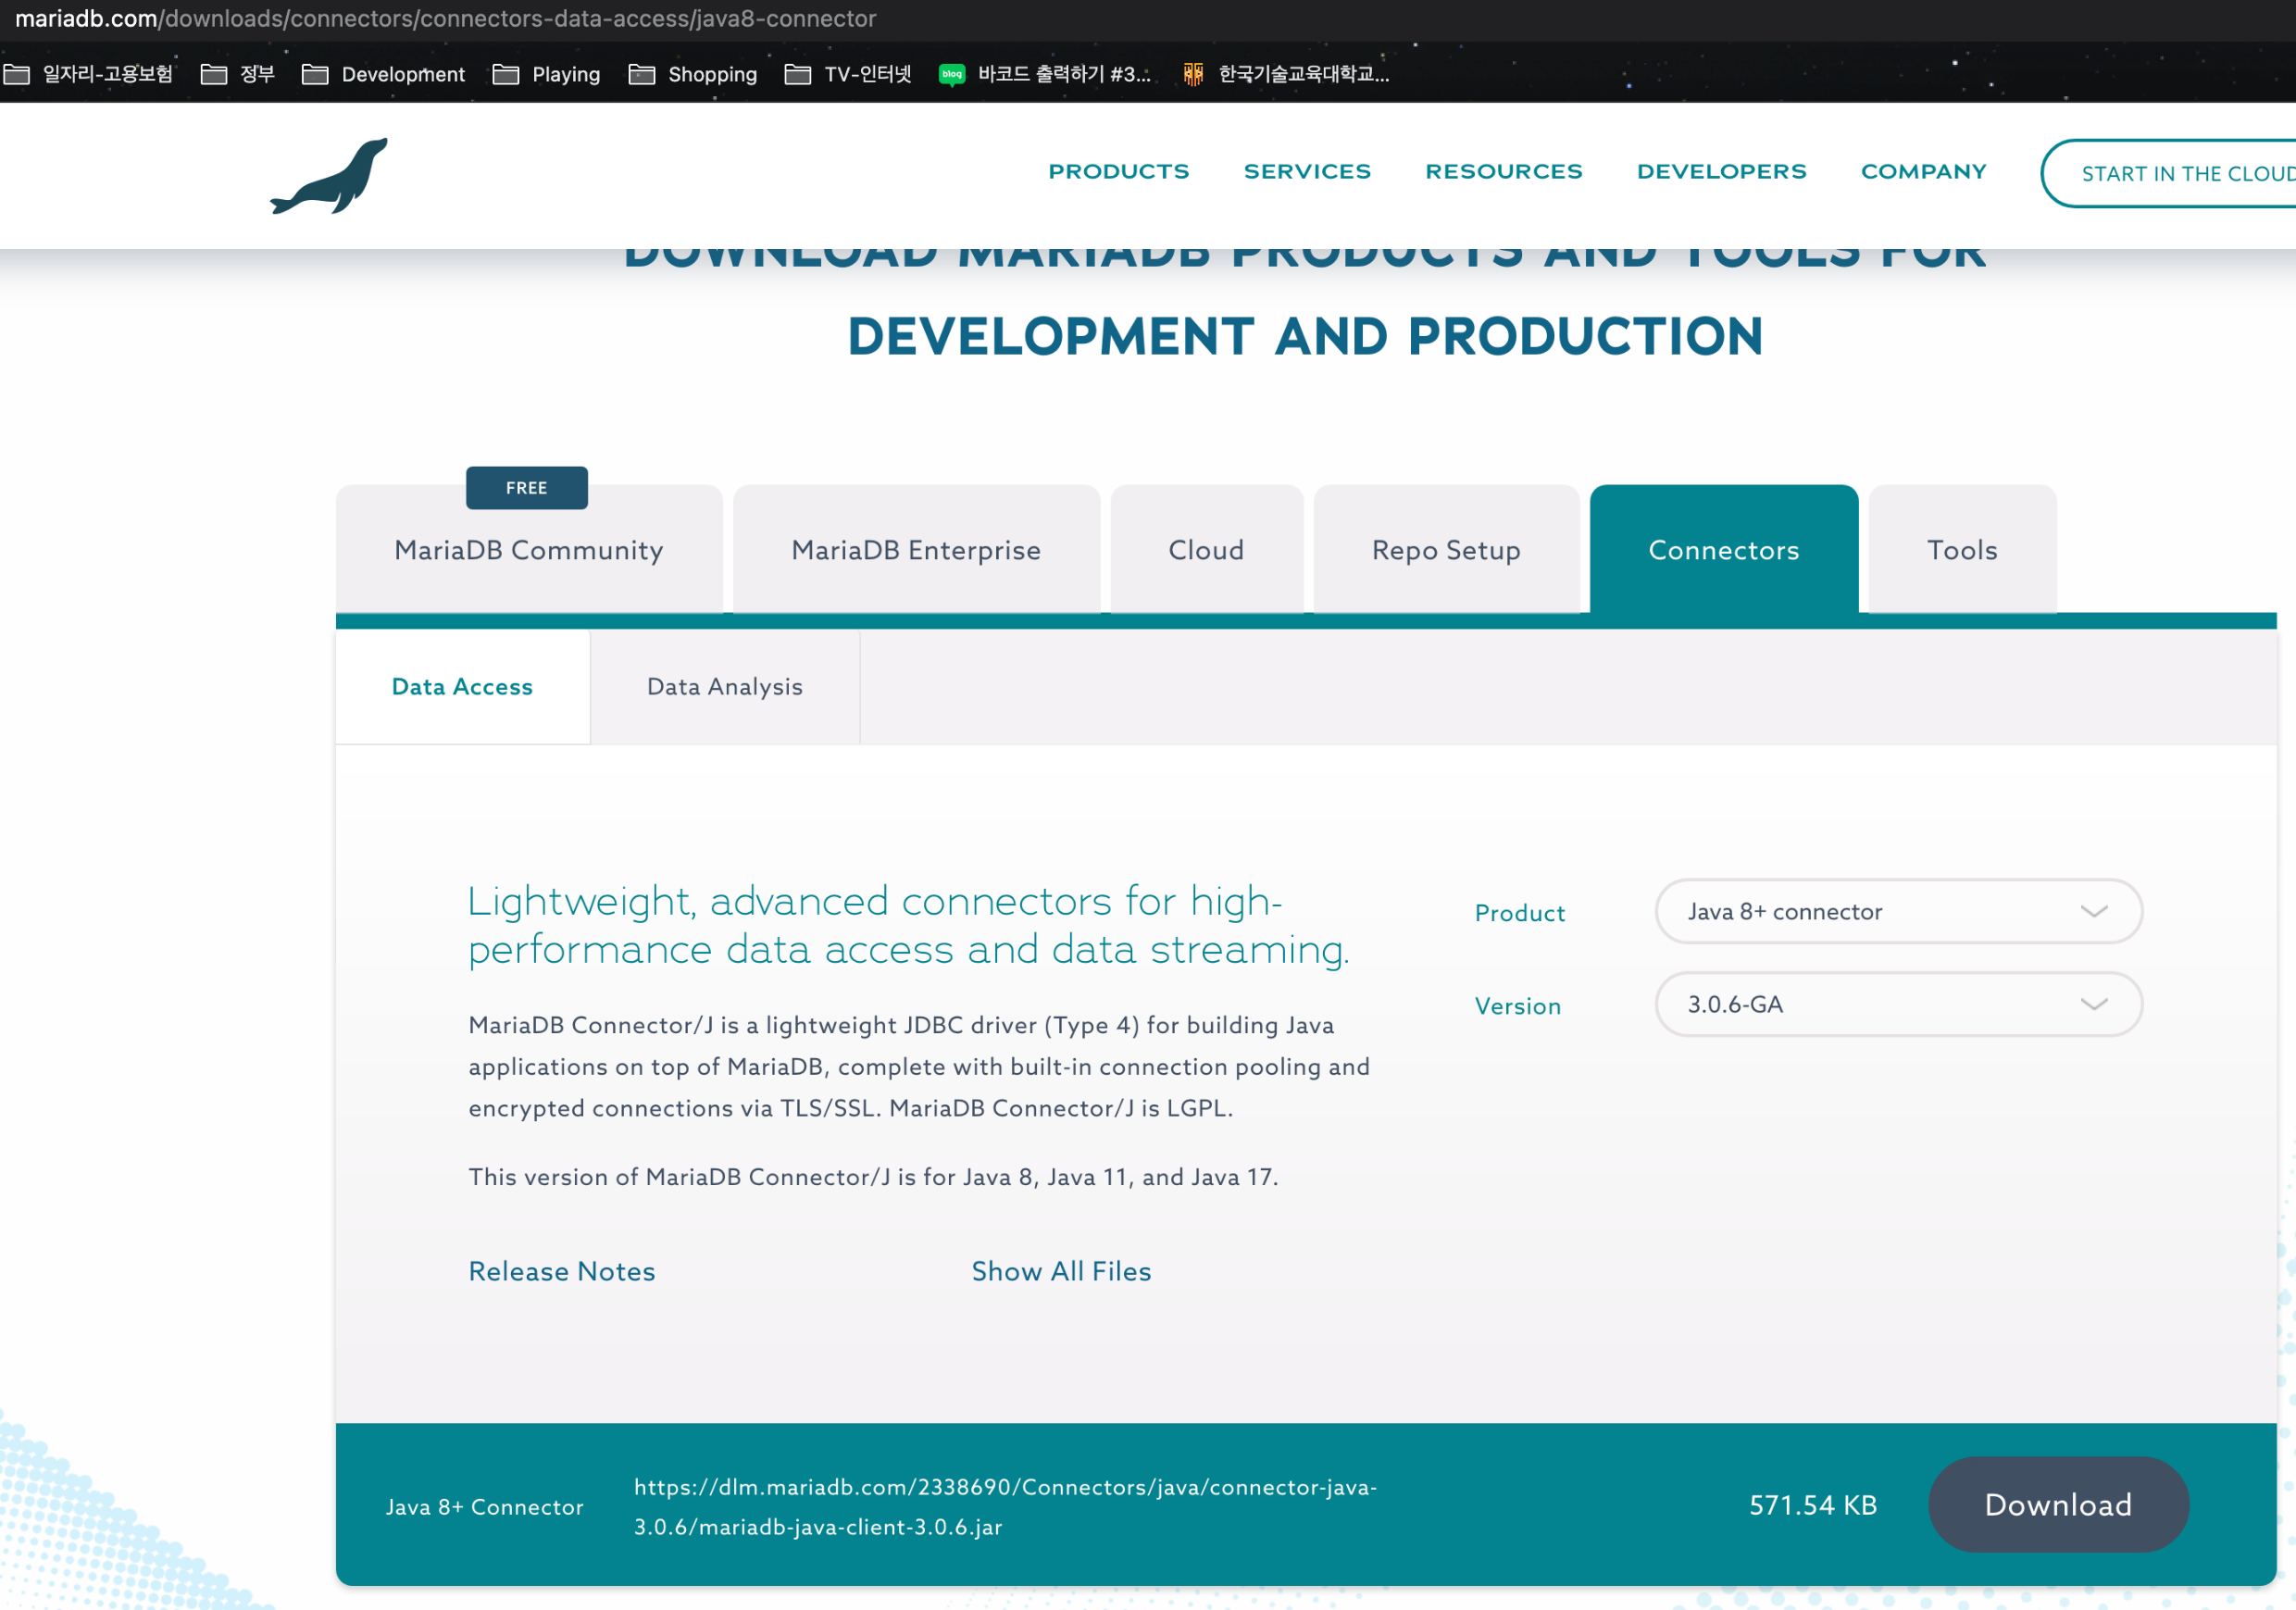2296x1610 pixels.
Task: Open the 바코드 출력하기 blog bookmark
Action: pos(1045,74)
